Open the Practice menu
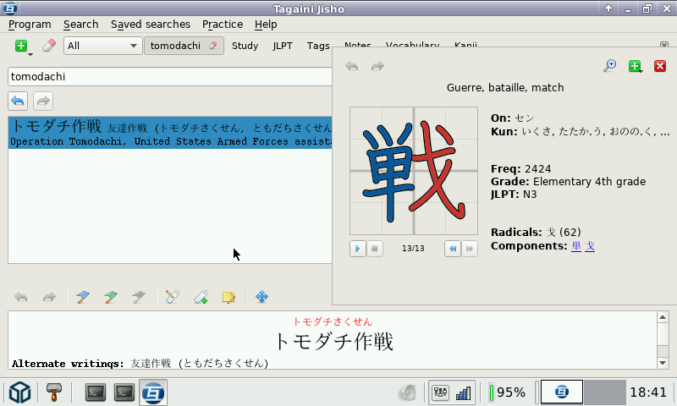This screenshot has height=406, width=677. [223, 25]
